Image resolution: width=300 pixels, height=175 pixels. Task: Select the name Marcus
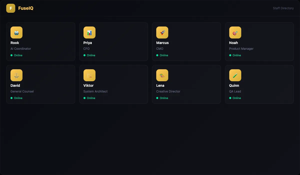pos(162,43)
